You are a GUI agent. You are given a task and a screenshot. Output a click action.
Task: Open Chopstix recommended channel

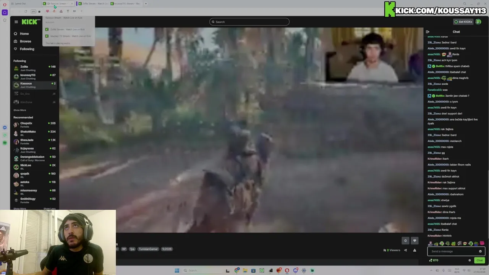coord(34,125)
